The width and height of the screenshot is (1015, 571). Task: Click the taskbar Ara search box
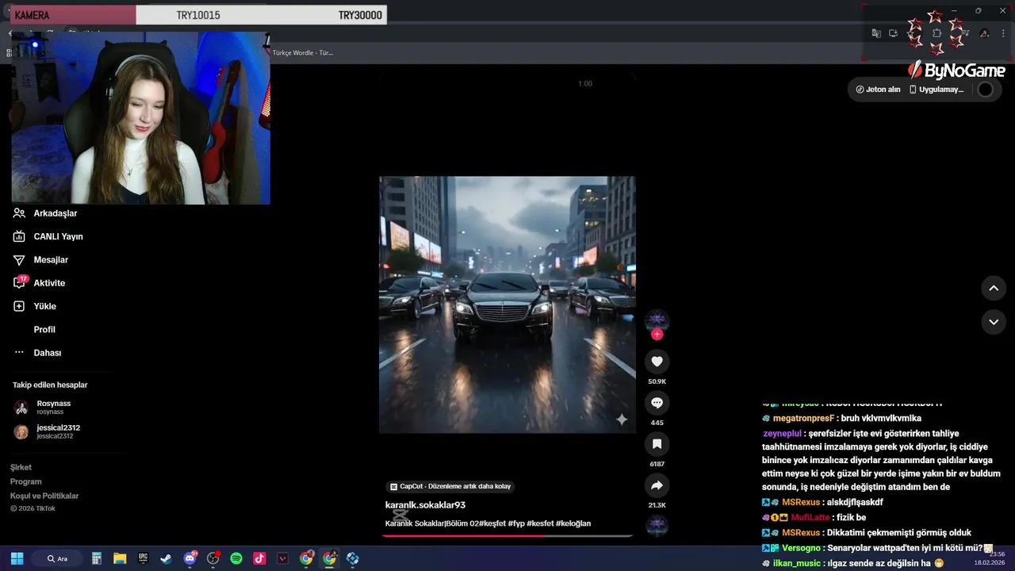pyautogui.click(x=57, y=558)
